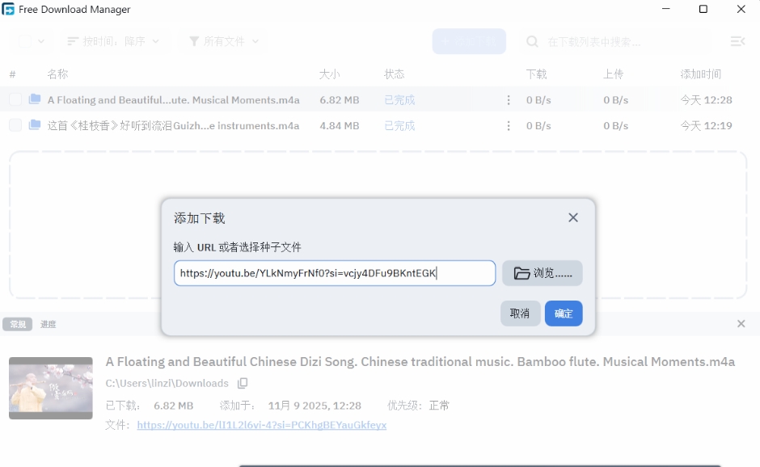Click the Free Download Manager logo icon
The height and width of the screenshot is (467, 760).
[x=10, y=9]
